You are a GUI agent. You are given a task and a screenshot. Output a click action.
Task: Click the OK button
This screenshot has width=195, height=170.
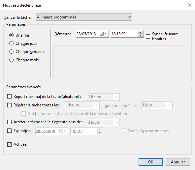point(150,162)
